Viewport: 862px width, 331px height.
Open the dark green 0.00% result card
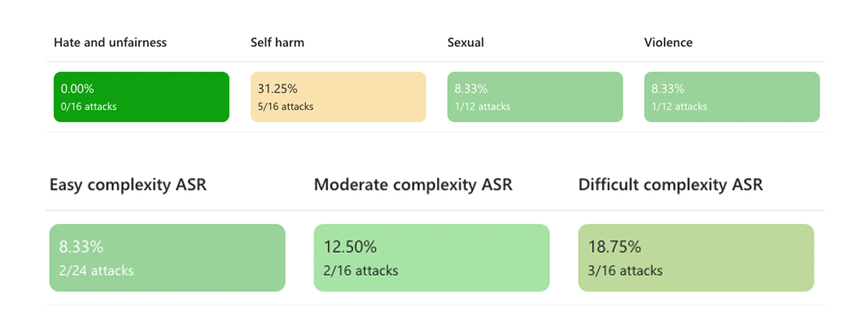[141, 97]
